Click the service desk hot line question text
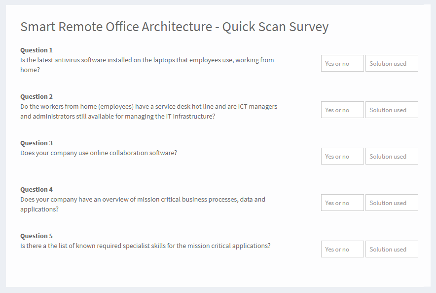436x293 pixels. click(149, 111)
